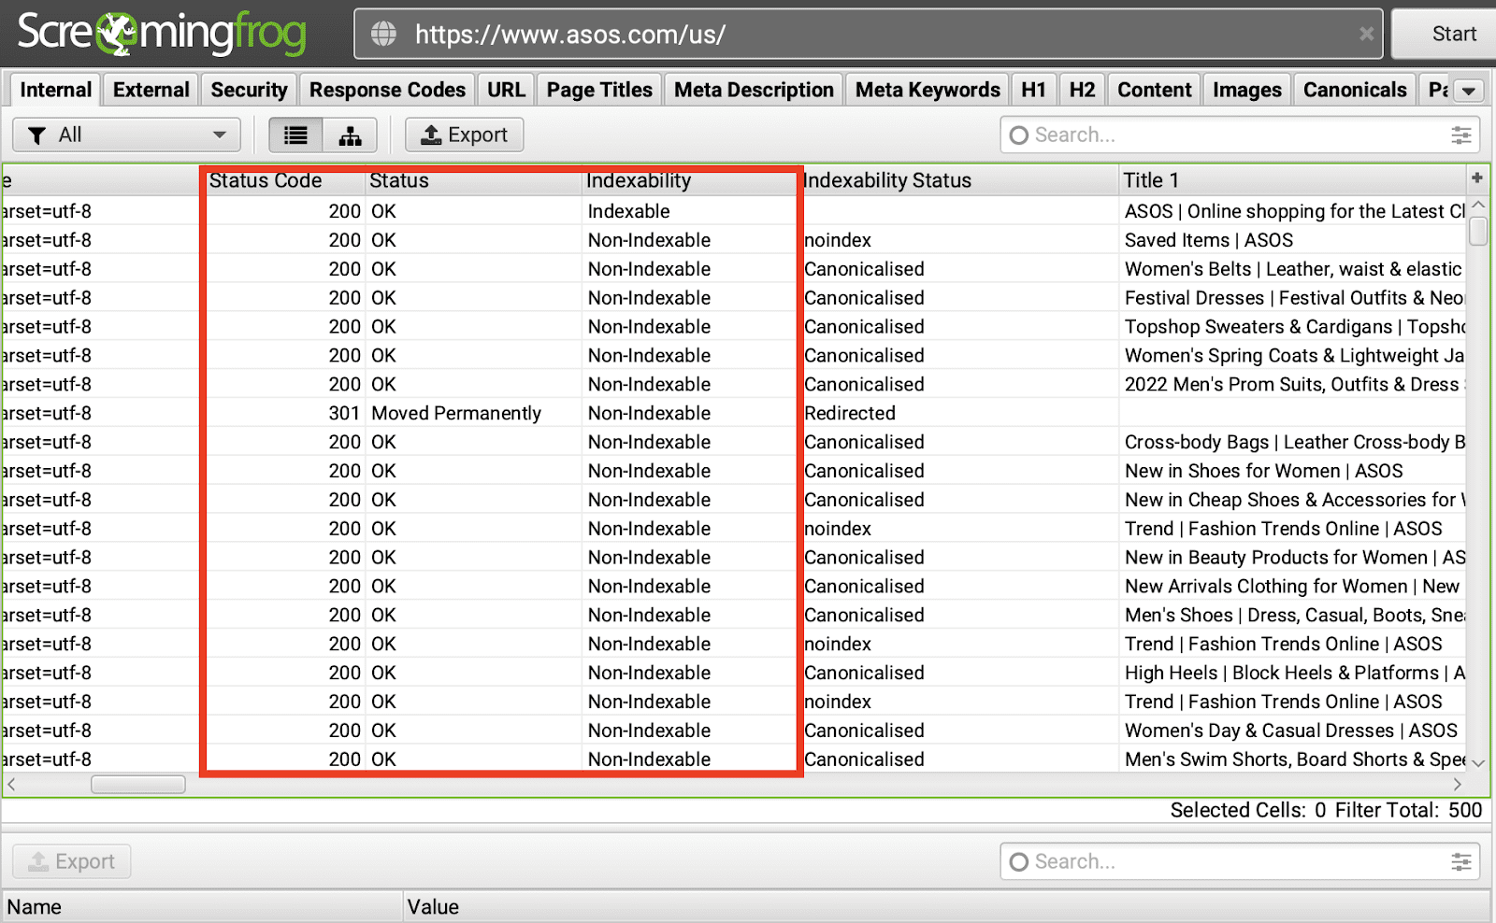1496x923 pixels.
Task: Select 2022 Men's Prom Suits title cell
Action: [1294, 384]
